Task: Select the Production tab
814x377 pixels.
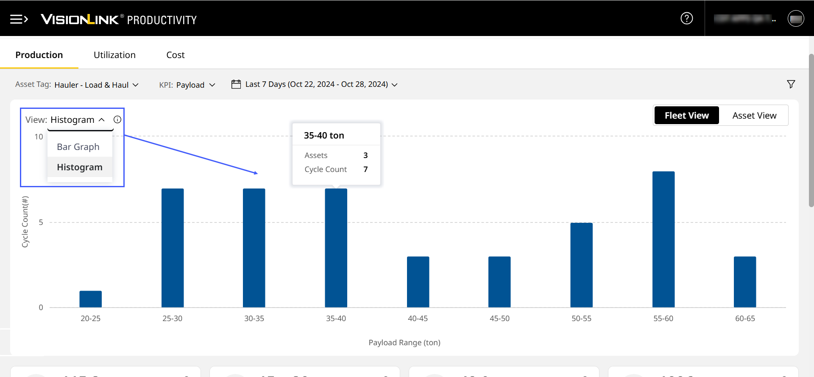Action: 39,55
